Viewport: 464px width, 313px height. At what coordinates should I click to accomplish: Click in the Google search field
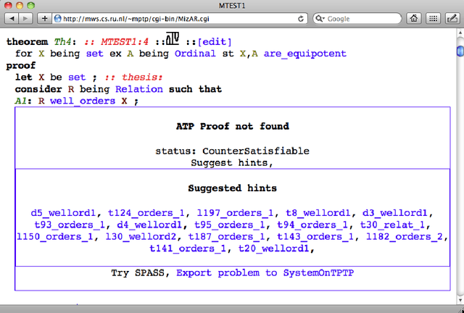[362, 18]
